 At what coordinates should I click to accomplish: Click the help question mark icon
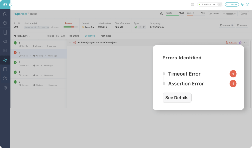pyautogui.click(x=162, y=14)
